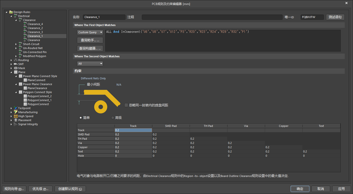Image resolution: width=353 pixels, height=194 pixels.
Task: Click the Power Plane Connect Style icon
Action: click(x=21, y=76)
